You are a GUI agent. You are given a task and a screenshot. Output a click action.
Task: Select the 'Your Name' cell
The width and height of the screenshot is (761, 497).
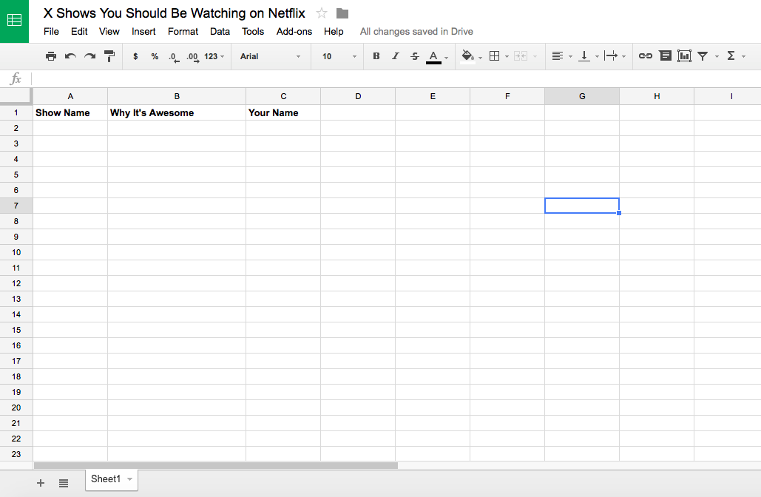point(283,112)
